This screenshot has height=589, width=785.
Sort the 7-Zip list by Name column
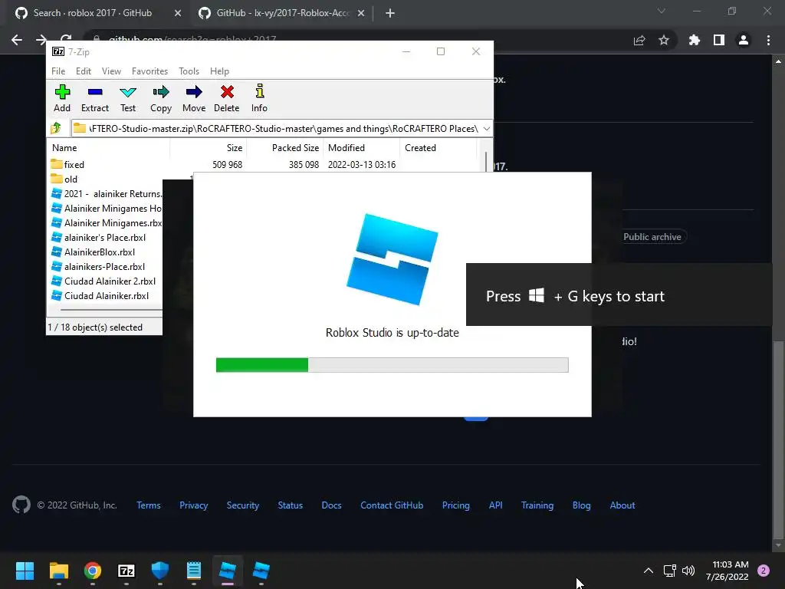click(109, 148)
